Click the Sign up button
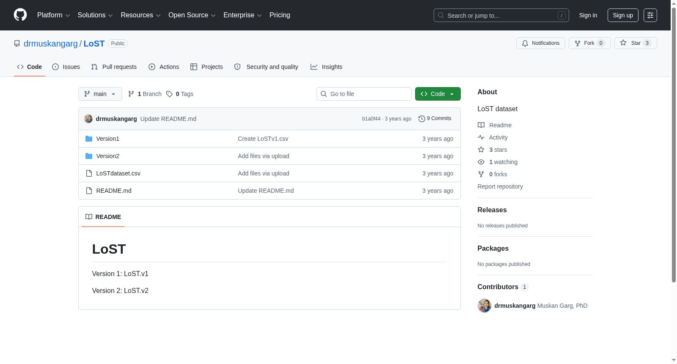 (x=623, y=15)
